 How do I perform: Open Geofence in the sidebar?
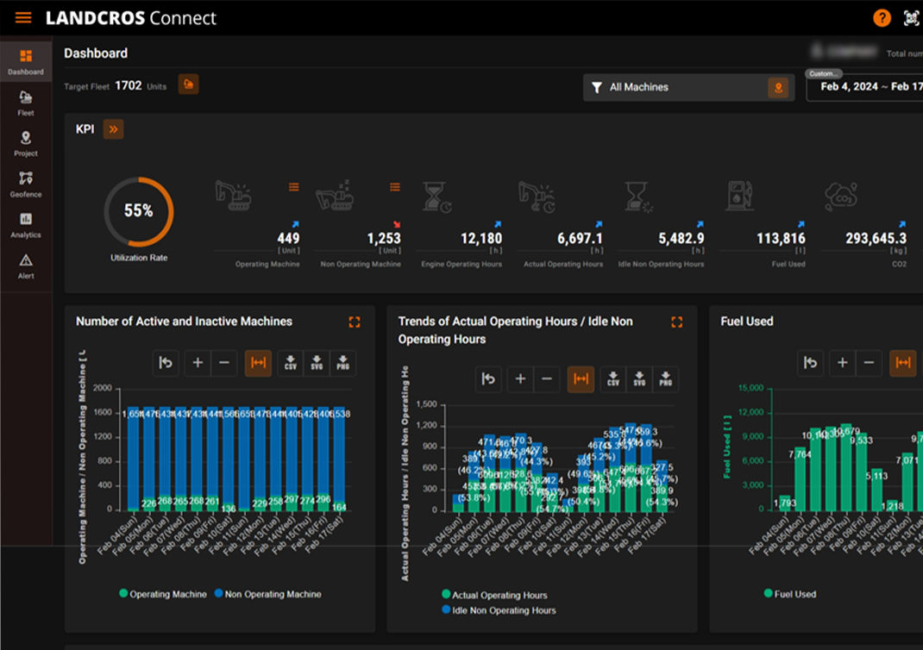click(26, 184)
